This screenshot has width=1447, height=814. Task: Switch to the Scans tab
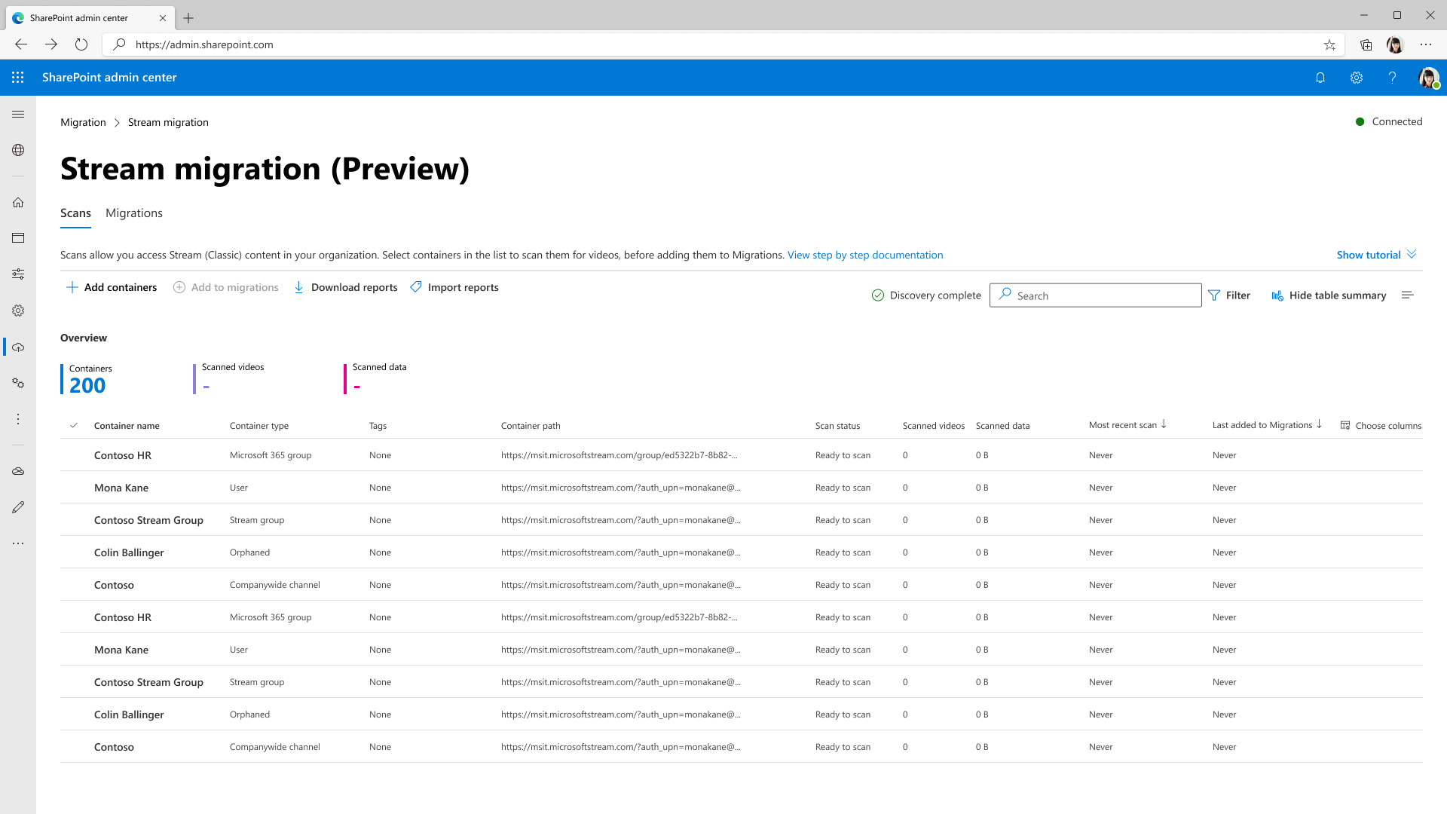click(x=75, y=213)
